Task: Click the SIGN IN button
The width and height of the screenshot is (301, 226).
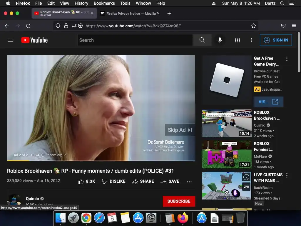Action: [276, 40]
